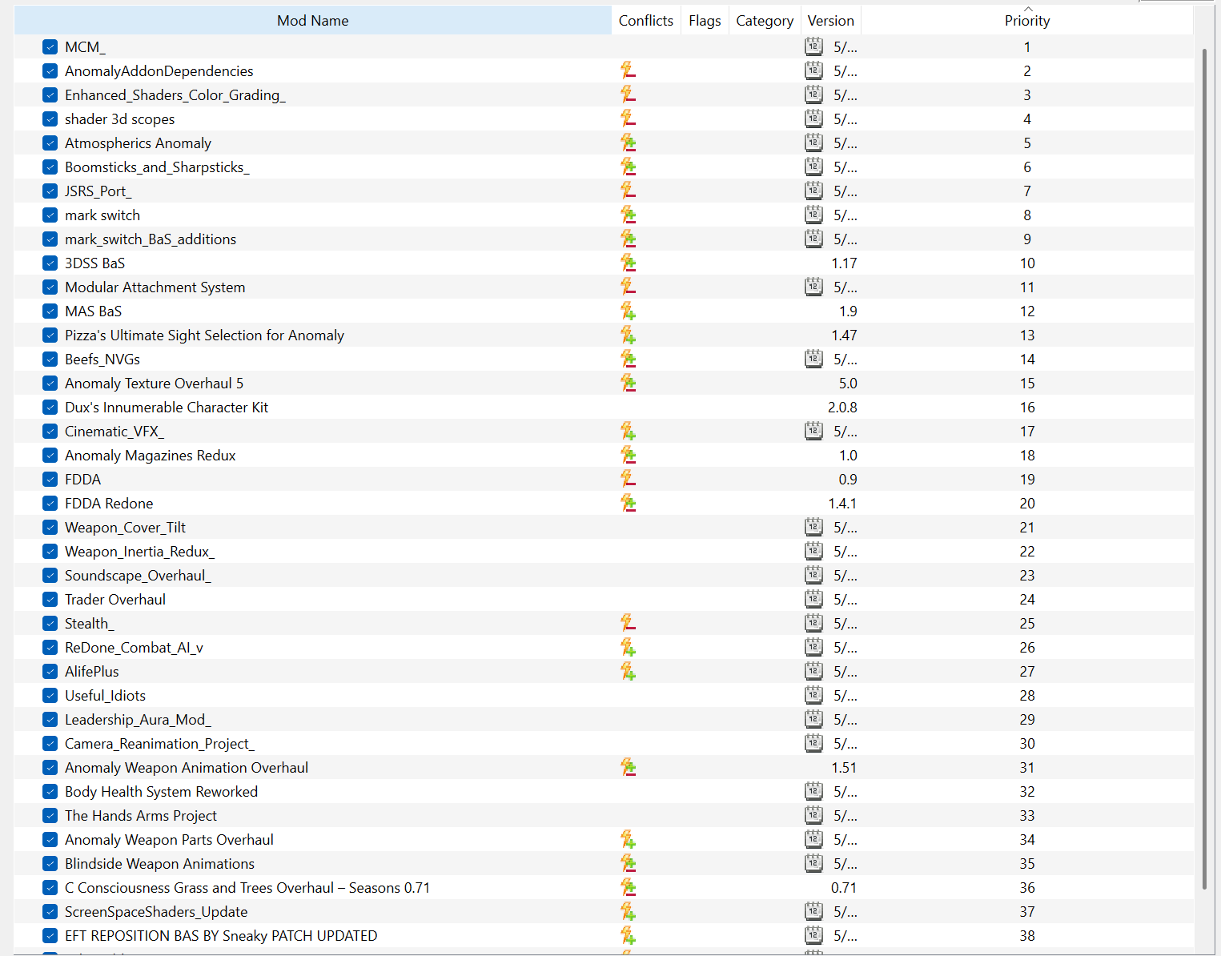Viewport: 1221px width, 956px height.
Task: Click the calendar version icon for Trader Overhaul
Action: [x=813, y=599]
